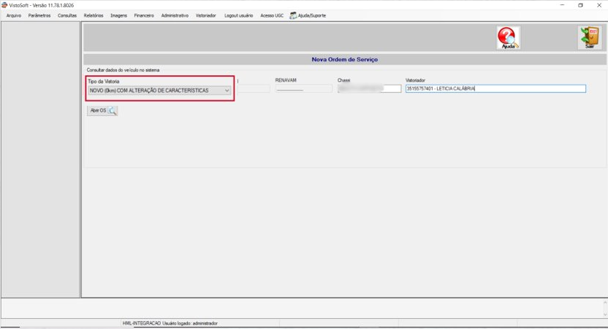Click the Tipo da Vistoria label
Screen dimensions: 608x329
pos(104,81)
